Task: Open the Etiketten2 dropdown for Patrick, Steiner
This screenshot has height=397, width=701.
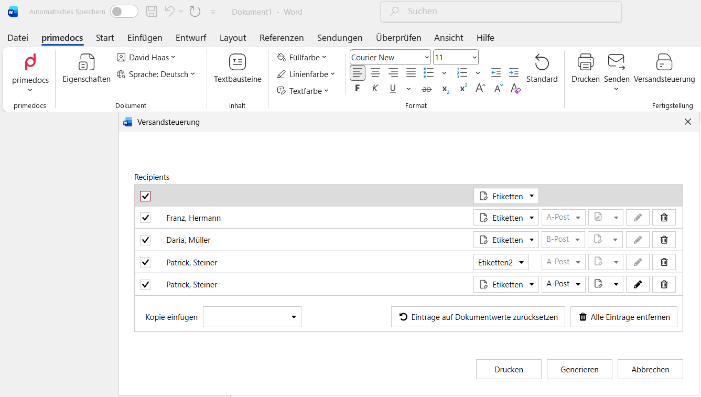Action: (x=501, y=262)
